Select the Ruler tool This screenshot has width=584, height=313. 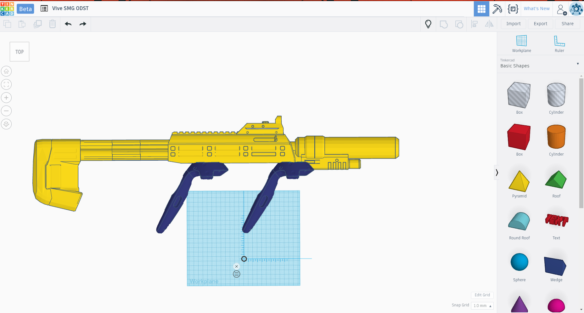[x=559, y=44]
